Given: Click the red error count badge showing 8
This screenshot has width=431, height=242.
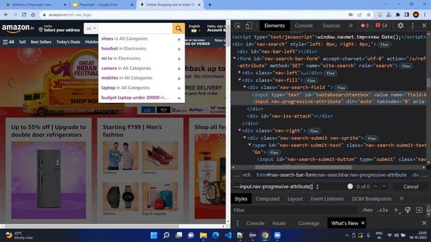Looking at the screenshot, I should [x=365, y=26].
